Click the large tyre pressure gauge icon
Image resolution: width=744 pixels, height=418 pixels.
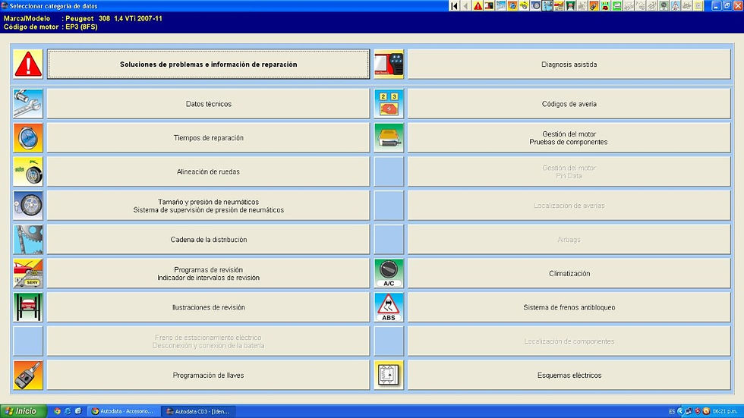tap(28, 206)
